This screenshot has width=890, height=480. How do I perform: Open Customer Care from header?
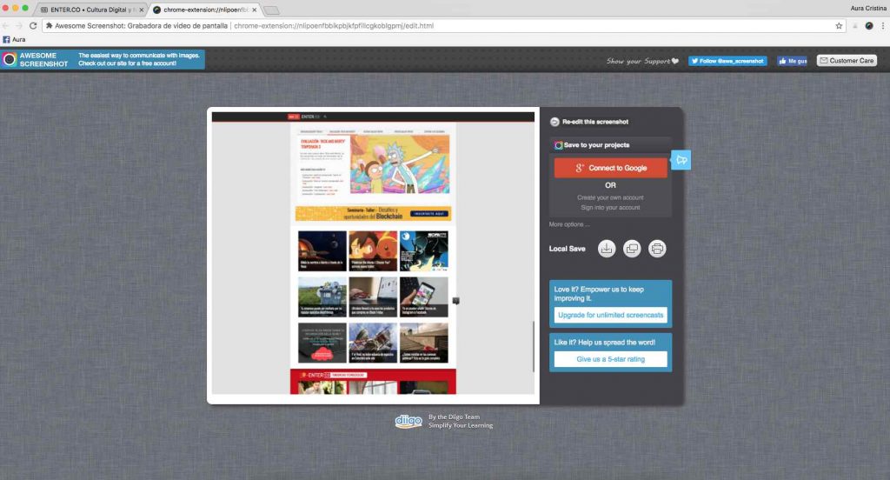(846, 61)
